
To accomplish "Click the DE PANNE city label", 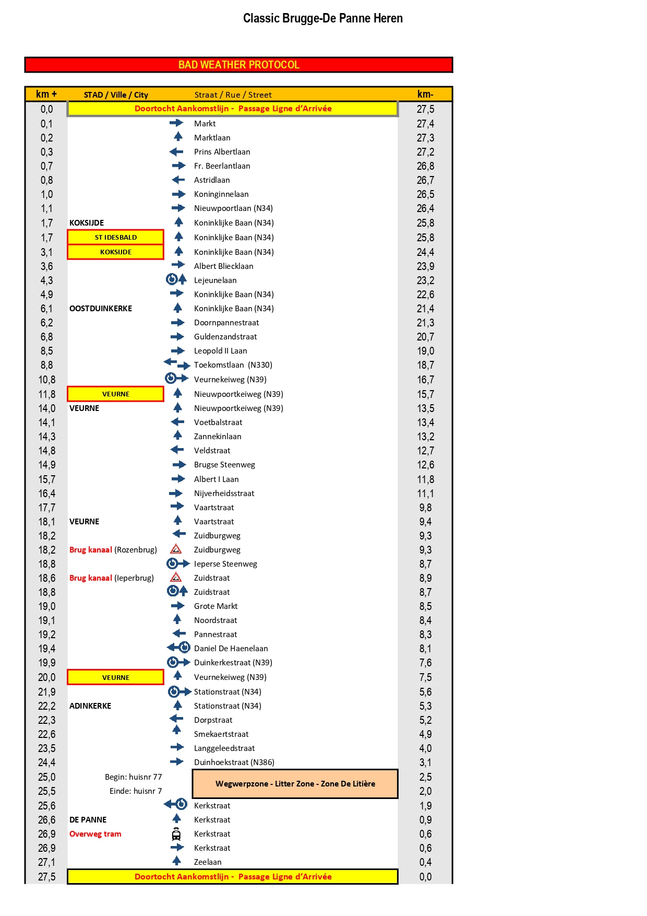I will pyautogui.click(x=88, y=820).
